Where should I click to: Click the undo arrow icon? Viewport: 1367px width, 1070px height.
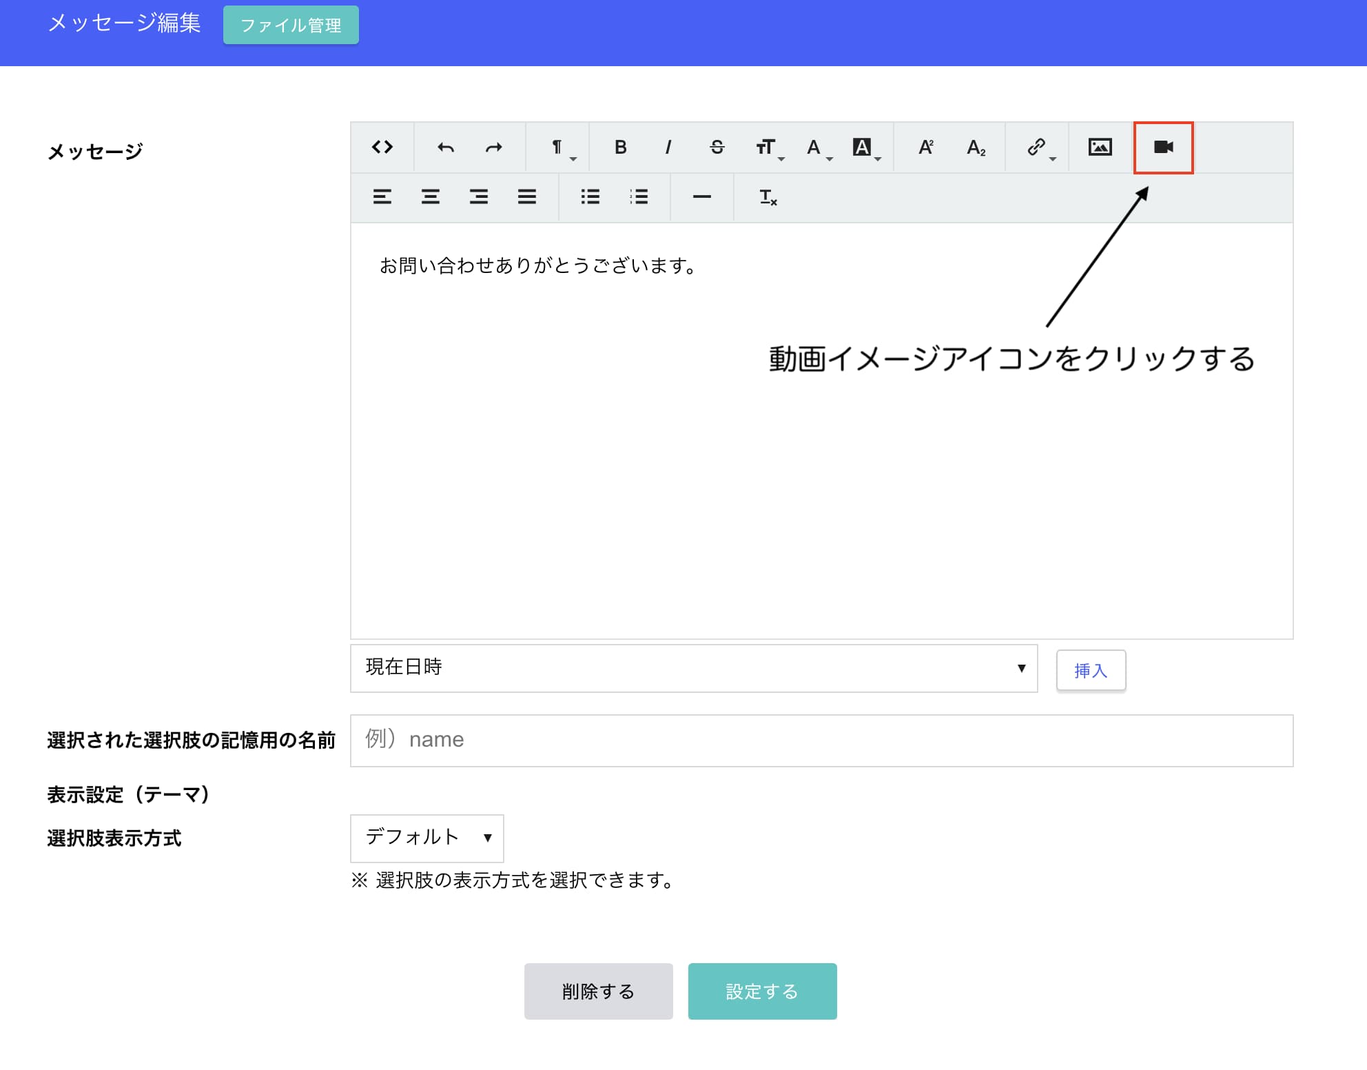pyautogui.click(x=446, y=147)
